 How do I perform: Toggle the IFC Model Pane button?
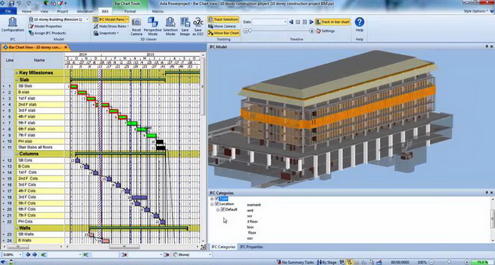(x=109, y=19)
